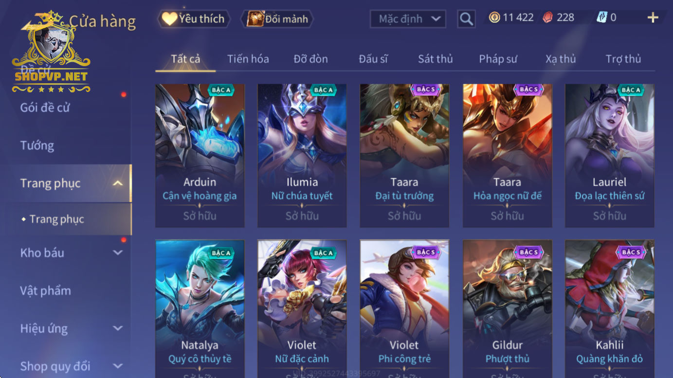Click the blue voucher ticket icon
The image size is (673, 378).
[x=602, y=18]
